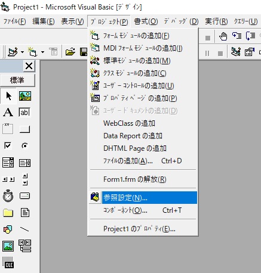Open the ファイル(F) menu
The width and height of the screenshot is (261, 273).
tap(14, 21)
